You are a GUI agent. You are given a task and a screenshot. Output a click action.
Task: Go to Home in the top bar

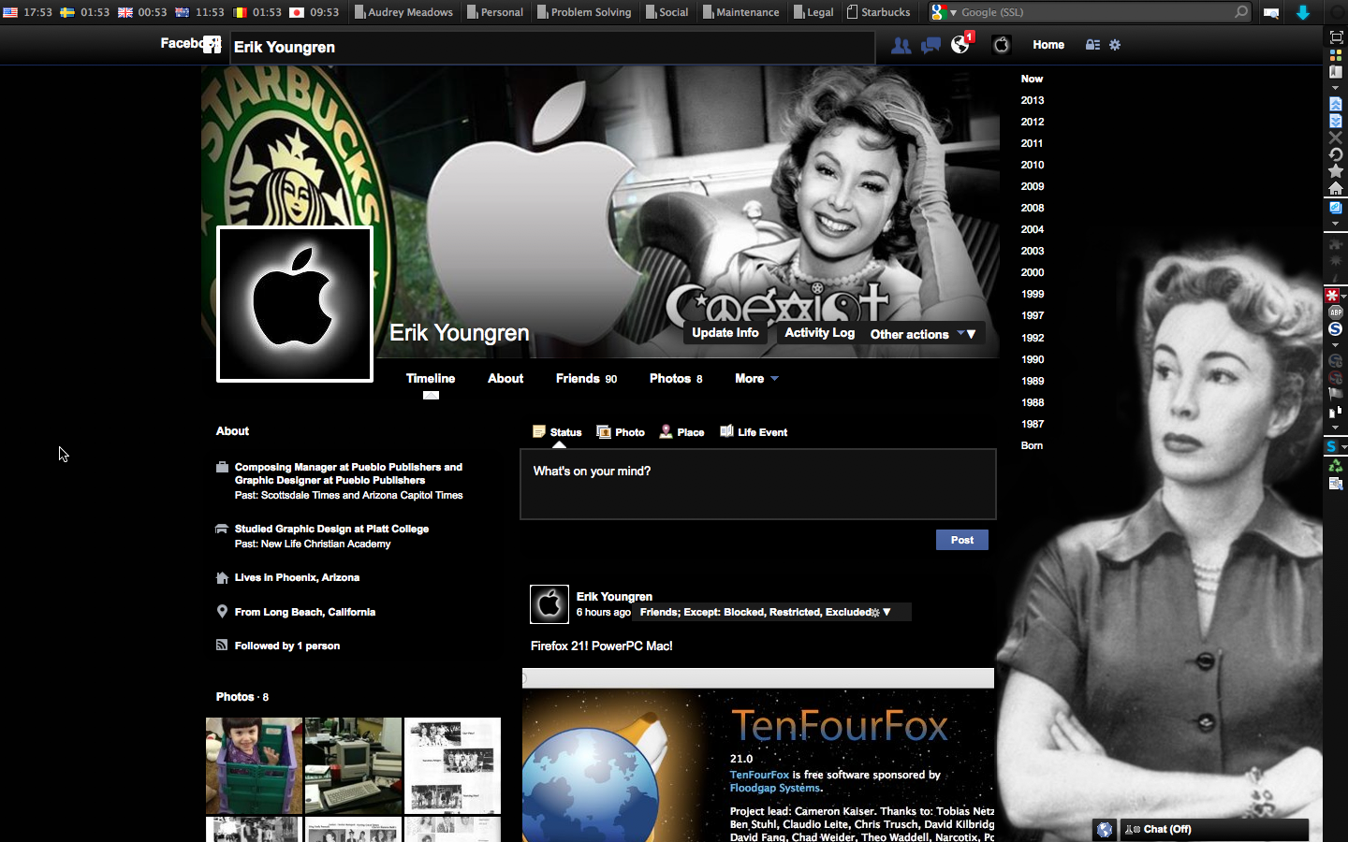tap(1048, 45)
